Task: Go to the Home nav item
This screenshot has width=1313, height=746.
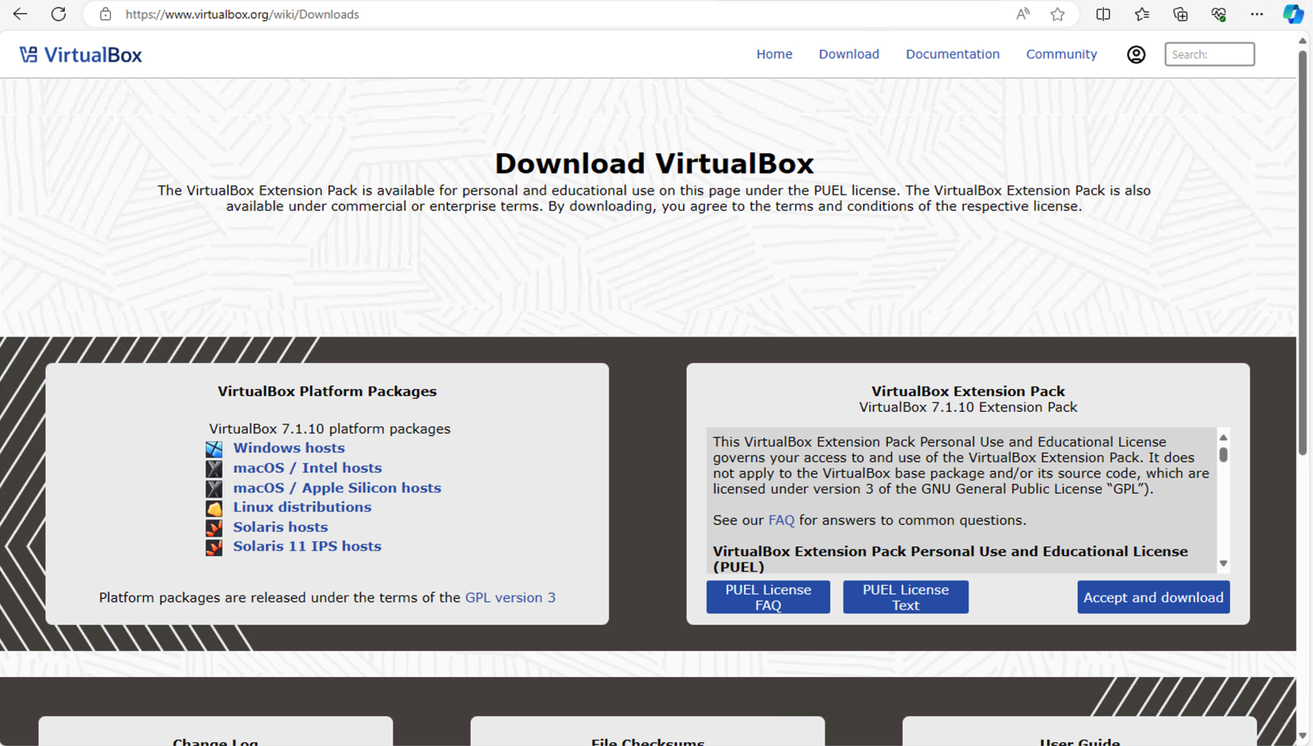Action: [x=775, y=54]
